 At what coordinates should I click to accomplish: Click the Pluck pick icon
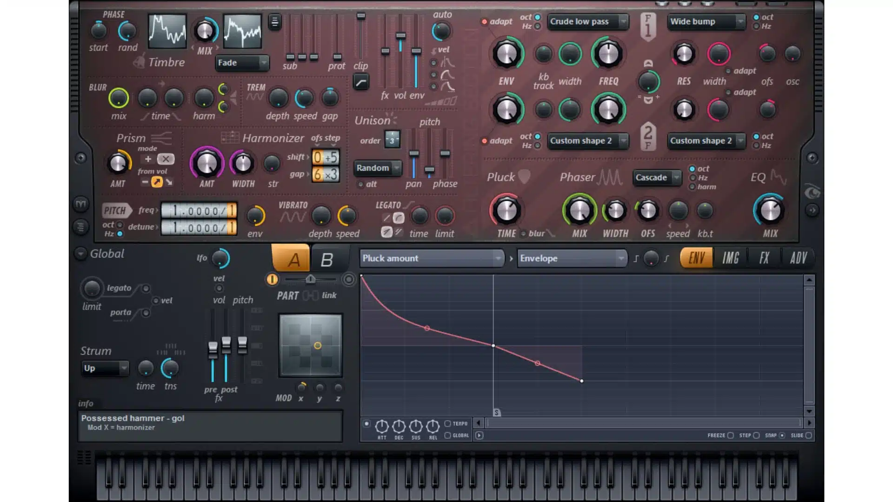tap(524, 177)
